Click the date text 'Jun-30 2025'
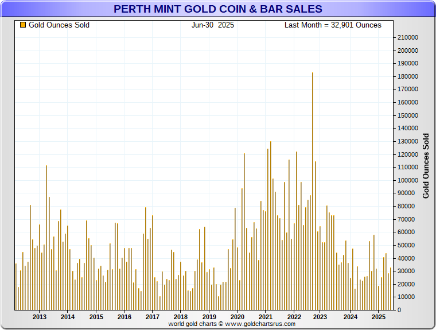 coord(213,25)
